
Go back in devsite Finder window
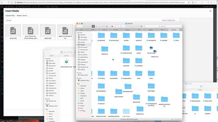78,26
